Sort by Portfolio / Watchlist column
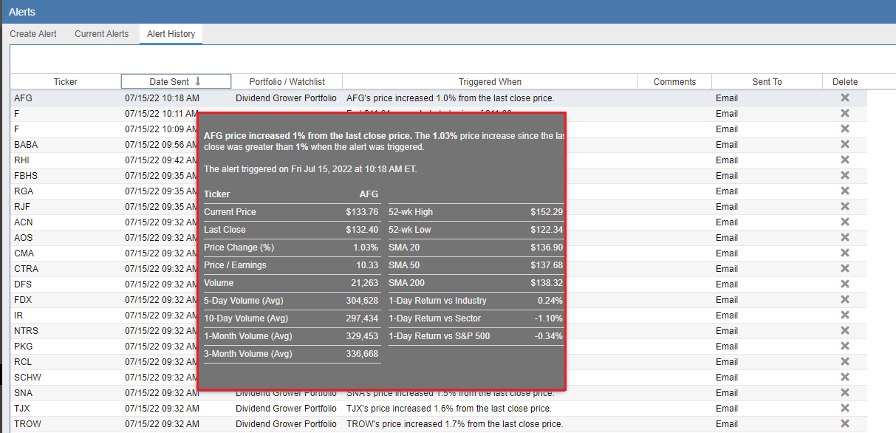The height and width of the screenshot is (433, 896). tap(287, 81)
